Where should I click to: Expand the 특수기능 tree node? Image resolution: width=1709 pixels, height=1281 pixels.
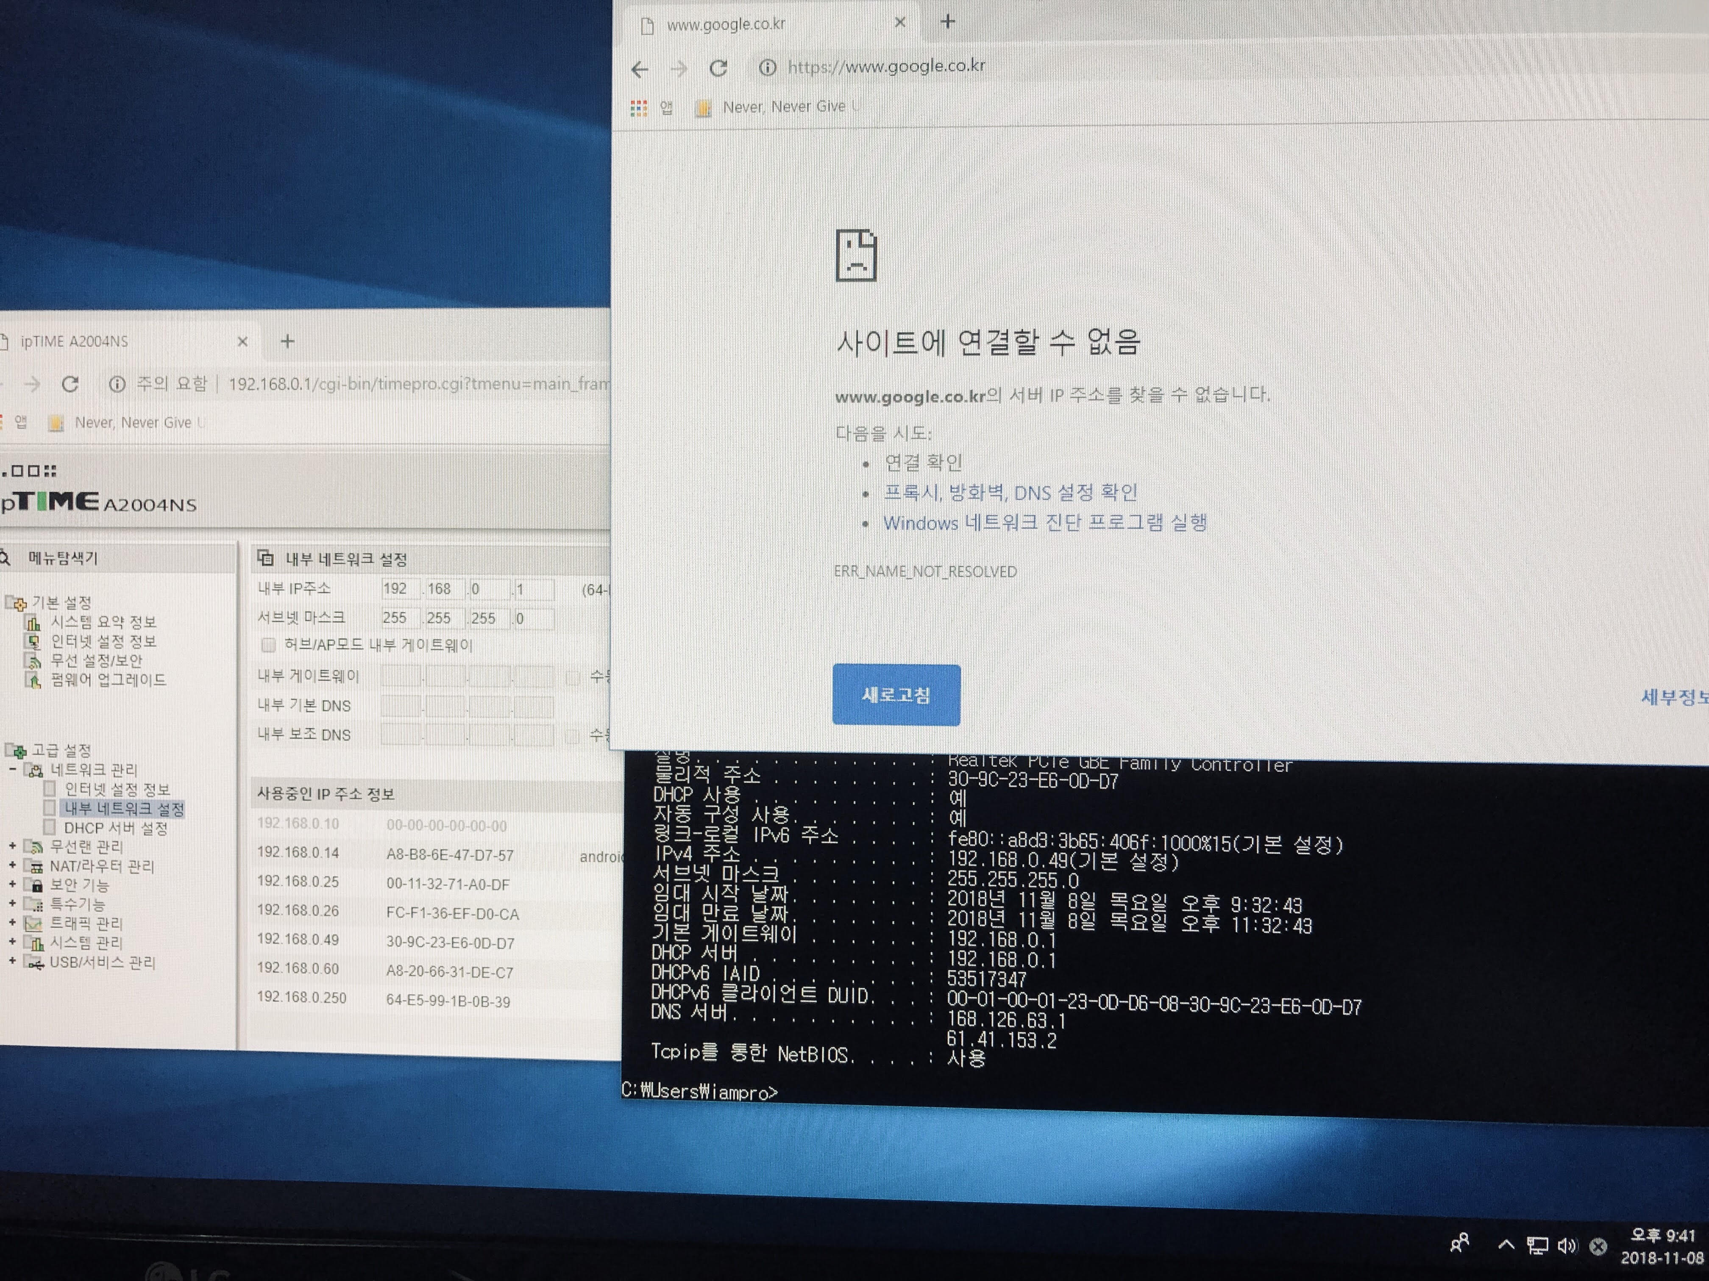click(x=12, y=904)
